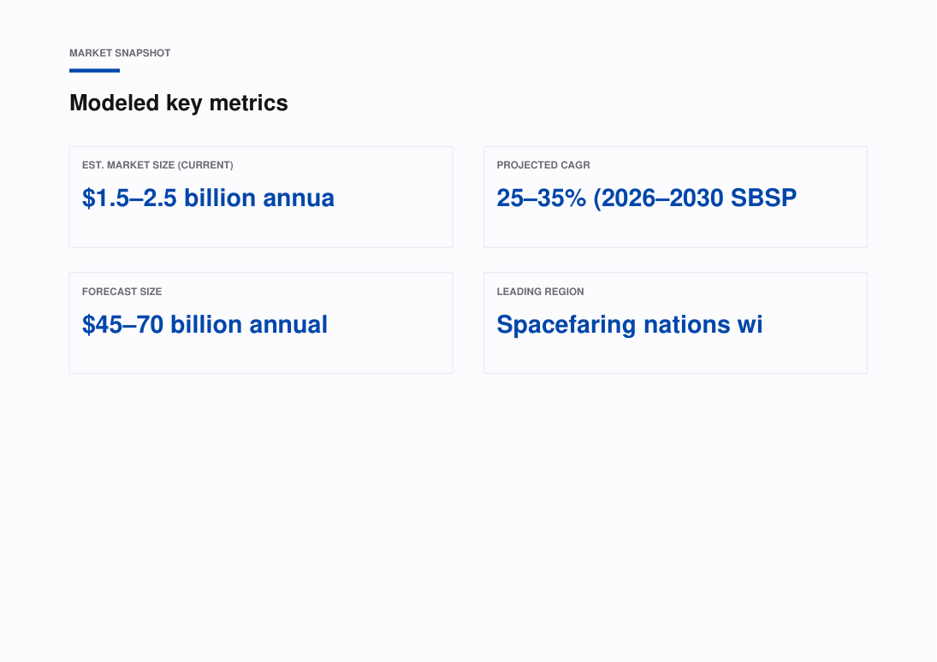Click the 25–35% (2026–2030 SBSP value
This screenshot has height=662, width=937.
647,198
